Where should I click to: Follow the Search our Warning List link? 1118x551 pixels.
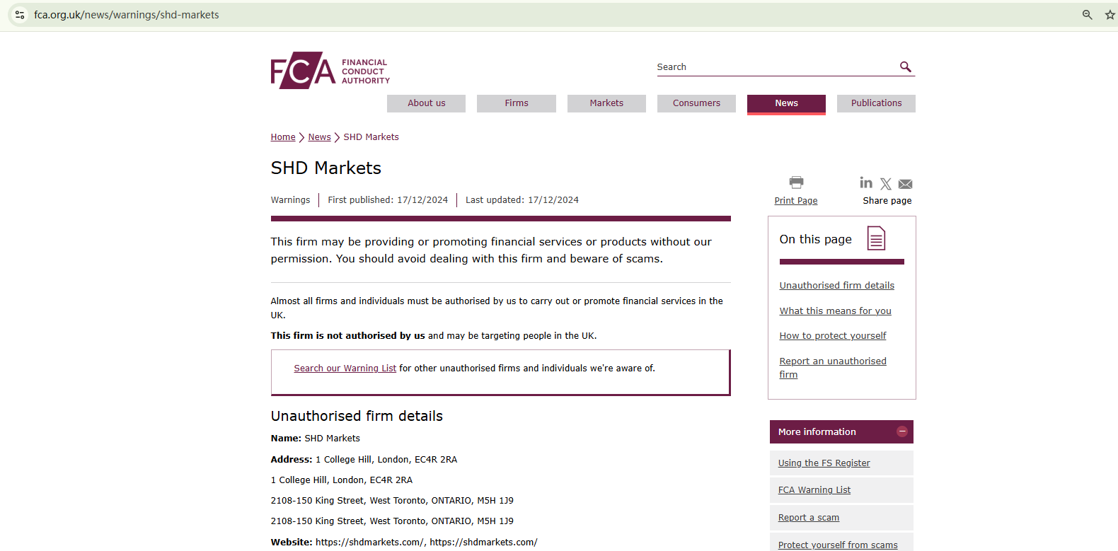pos(345,369)
